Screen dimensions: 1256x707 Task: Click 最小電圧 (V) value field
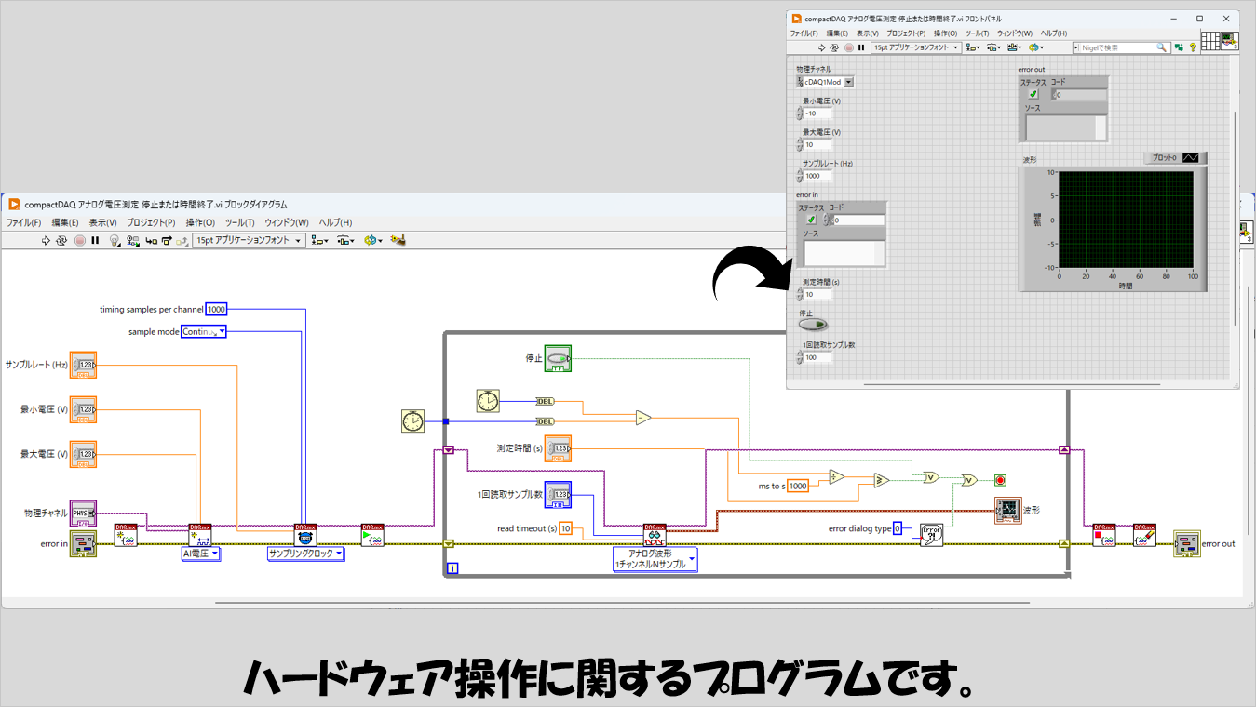818,113
